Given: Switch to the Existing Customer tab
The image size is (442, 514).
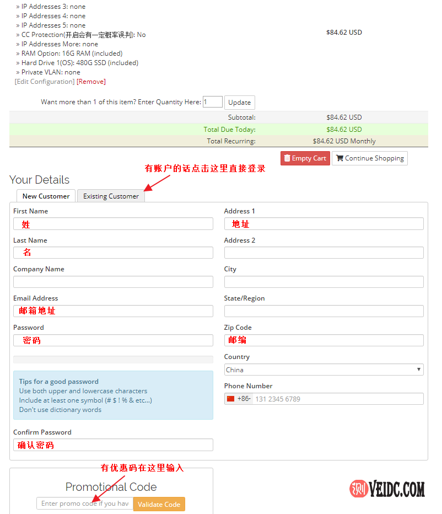Looking at the screenshot, I should click(111, 196).
